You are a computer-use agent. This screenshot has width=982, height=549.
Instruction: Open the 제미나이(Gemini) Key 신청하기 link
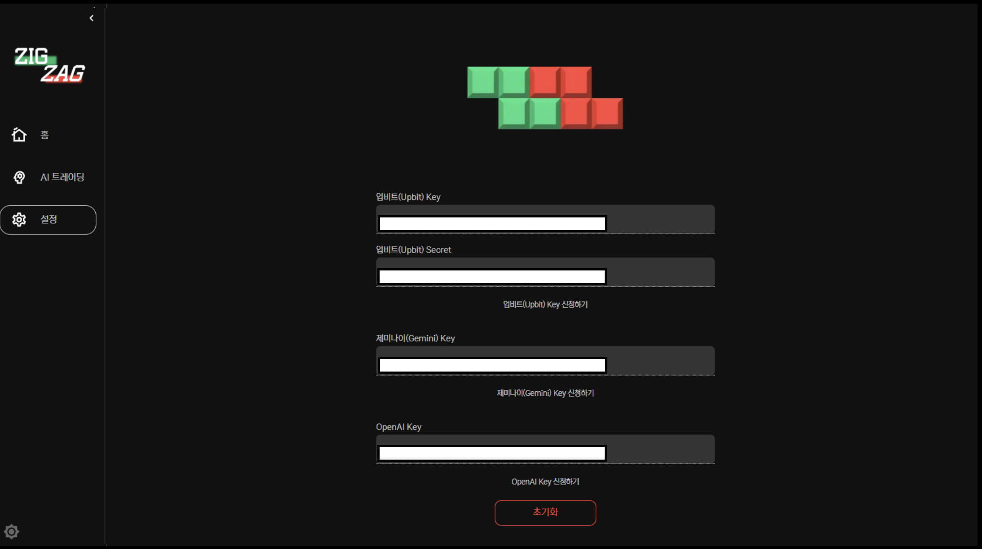[x=545, y=393]
